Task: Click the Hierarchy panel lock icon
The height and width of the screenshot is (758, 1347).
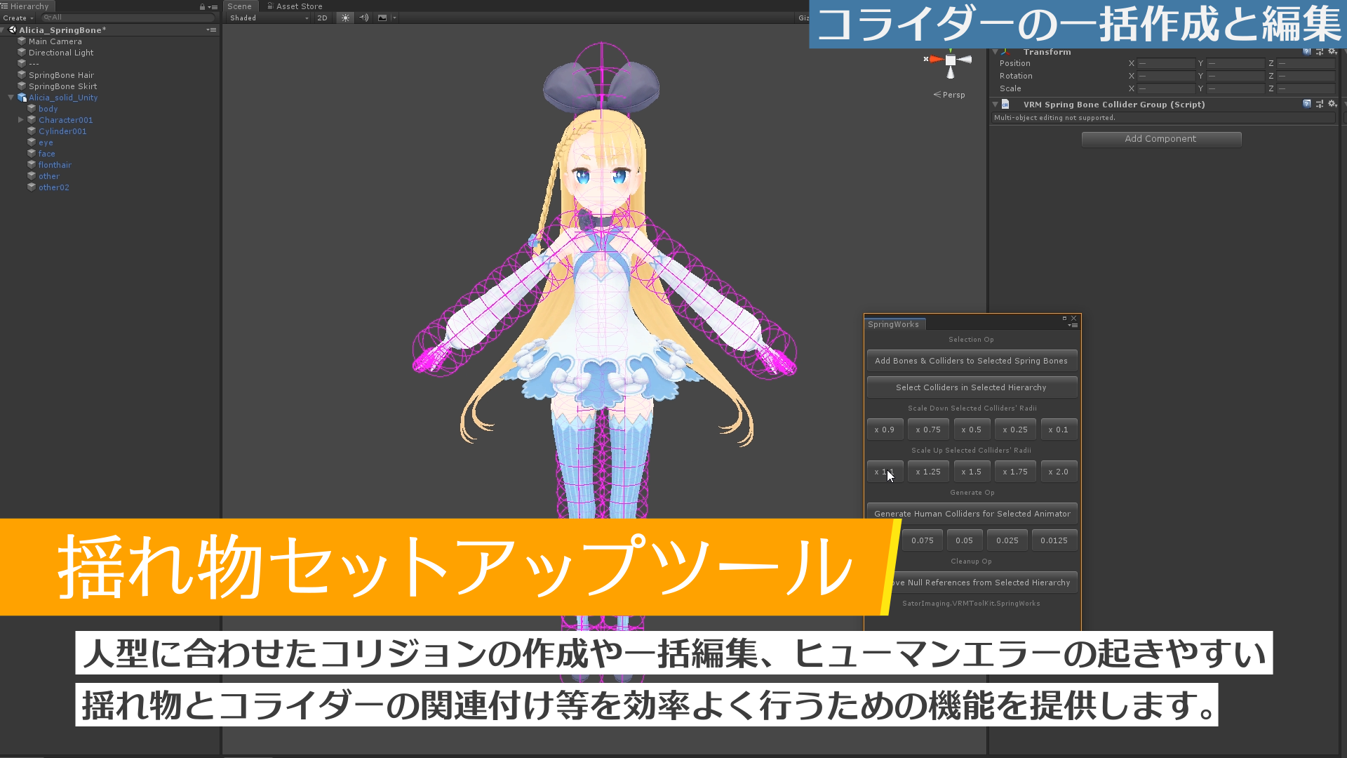Action: [x=202, y=6]
